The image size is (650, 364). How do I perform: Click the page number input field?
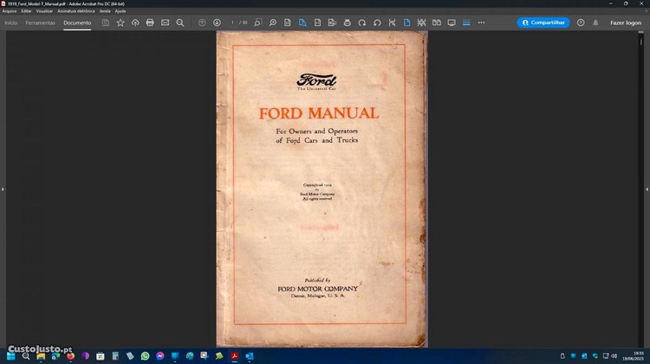click(x=233, y=22)
